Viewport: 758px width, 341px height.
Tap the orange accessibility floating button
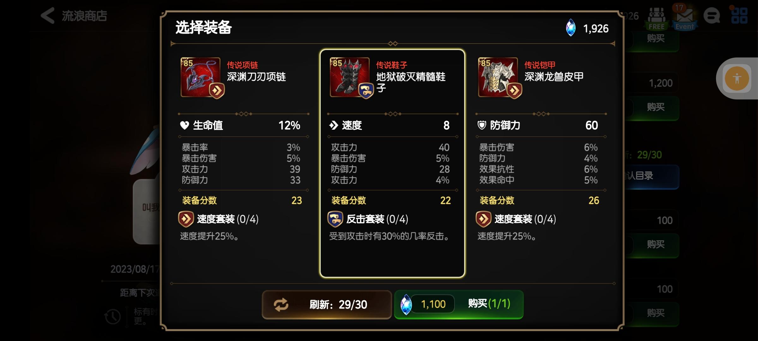(737, 78)
